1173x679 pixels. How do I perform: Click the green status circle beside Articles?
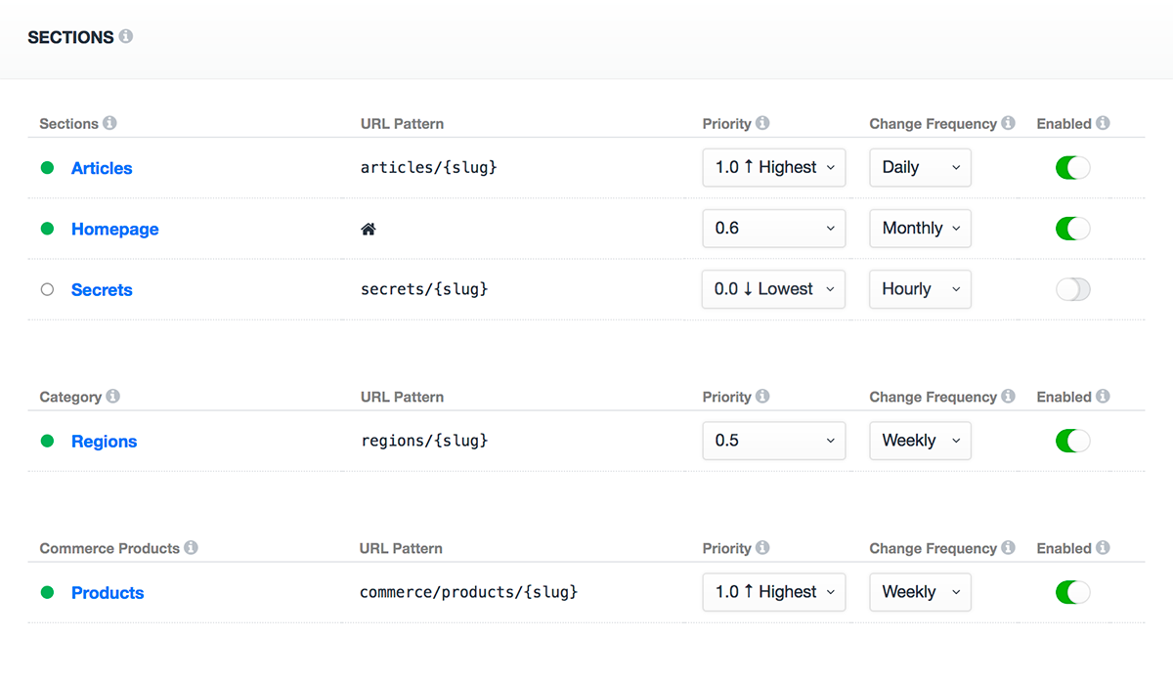47,167
